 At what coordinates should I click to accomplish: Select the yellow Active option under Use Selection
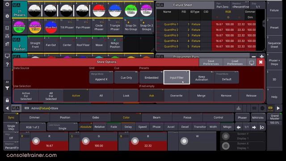(x=76, y=95)
